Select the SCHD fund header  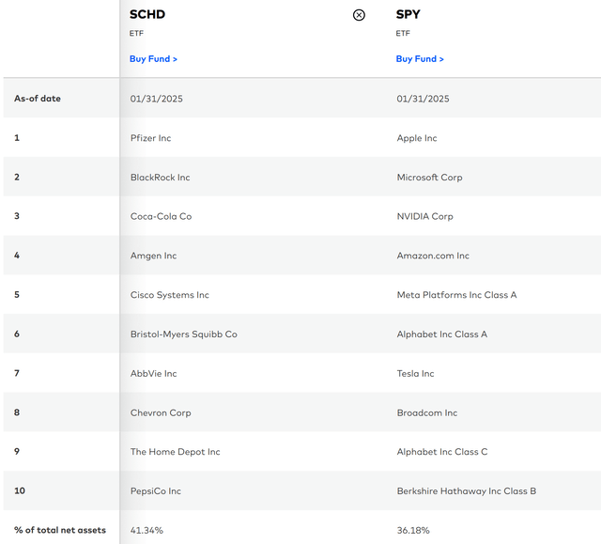pos(147,14)
